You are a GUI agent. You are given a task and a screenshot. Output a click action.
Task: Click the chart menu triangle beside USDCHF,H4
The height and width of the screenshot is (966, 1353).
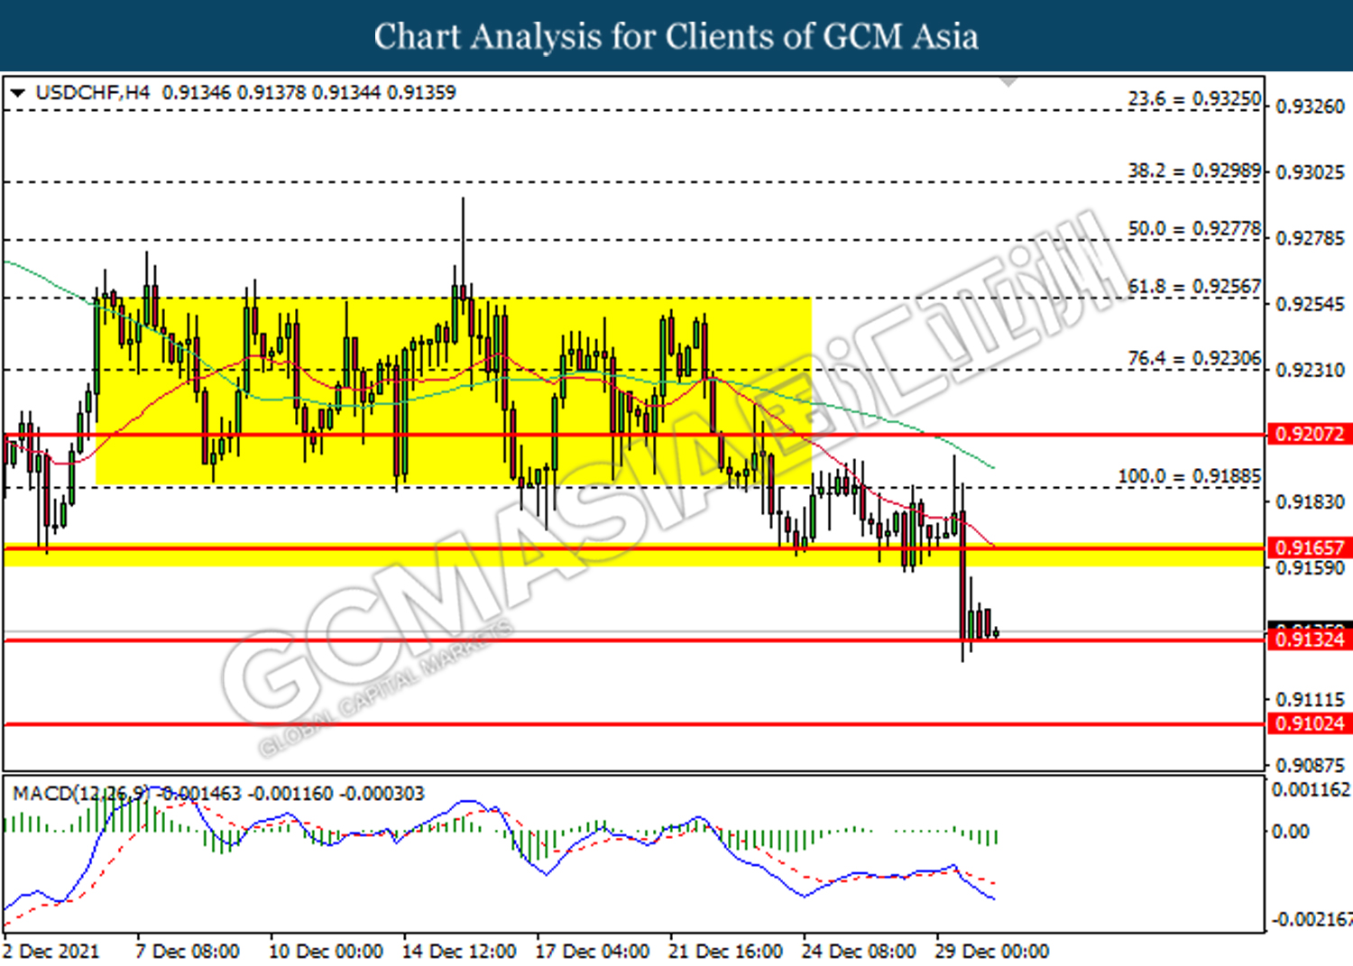click(17, 93)
